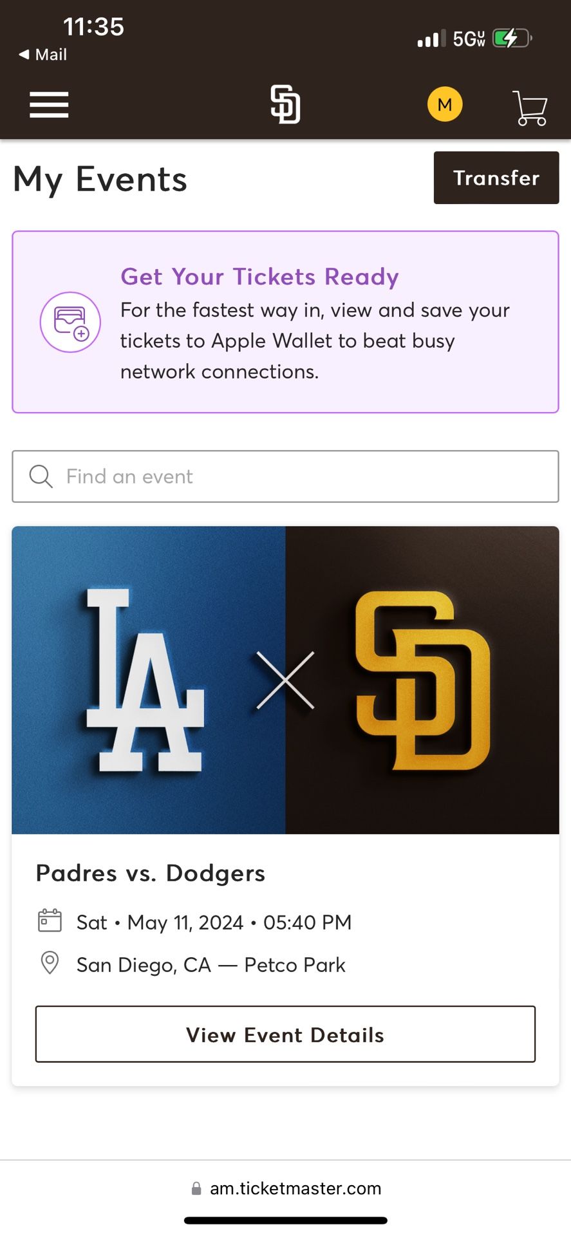The width and height of the screenshot is (571, 1236).
Task: Tap the search magnifier icon
Action: pyautogui.click(x=41, y=476)
